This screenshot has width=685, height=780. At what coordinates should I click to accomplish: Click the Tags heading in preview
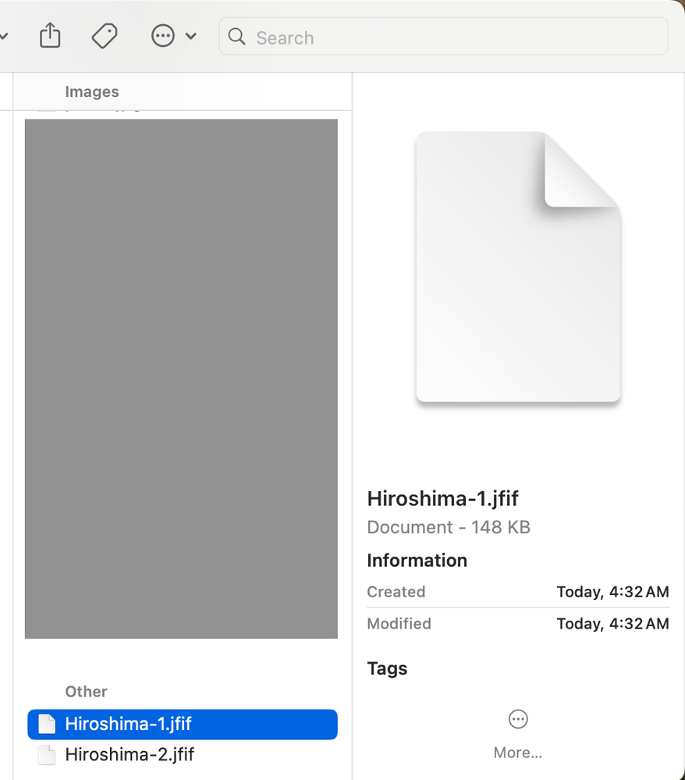point(387,668)
